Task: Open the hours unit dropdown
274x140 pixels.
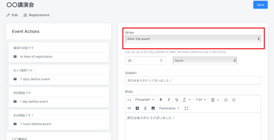Action: coord(205,60)
